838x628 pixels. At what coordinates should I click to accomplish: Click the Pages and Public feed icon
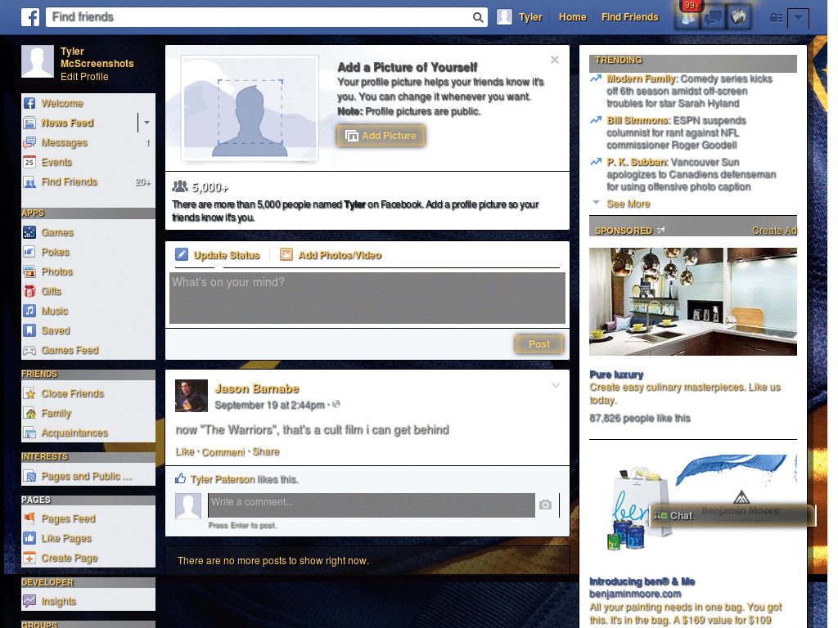pyautogui.click(x=29, y=477)
